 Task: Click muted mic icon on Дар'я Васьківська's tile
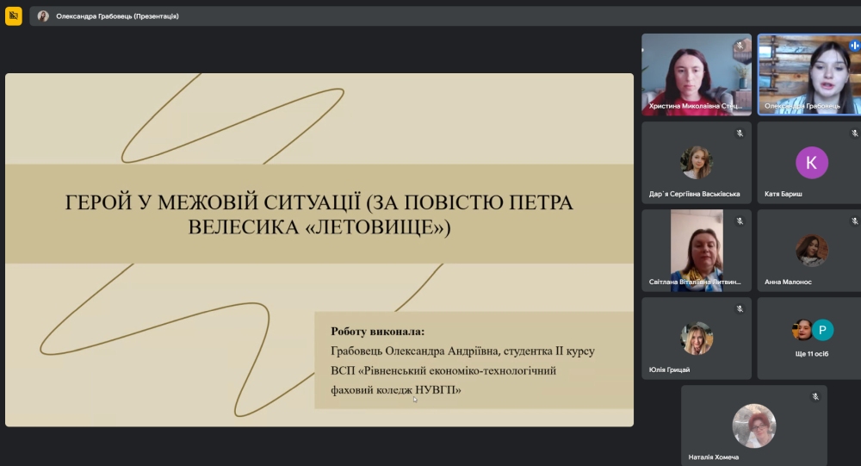[739, 134]
